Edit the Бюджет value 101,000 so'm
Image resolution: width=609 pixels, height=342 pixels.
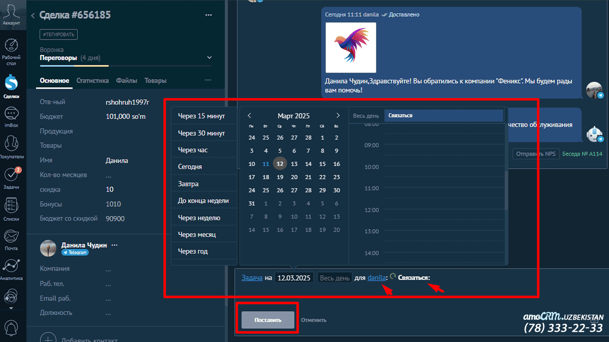(x=125, y=117)
